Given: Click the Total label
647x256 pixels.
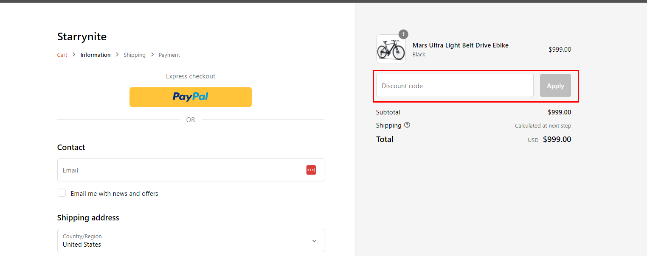Looking at the screenshot, I should (385, 139).
